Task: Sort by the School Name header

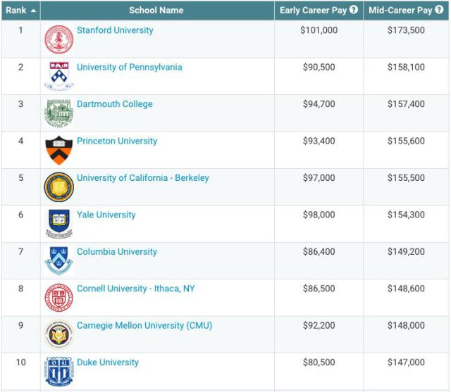Action: point(156,10)
